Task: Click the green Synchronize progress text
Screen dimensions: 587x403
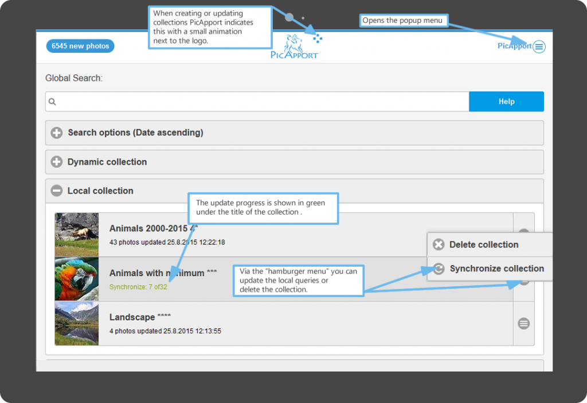Action: 138,287
